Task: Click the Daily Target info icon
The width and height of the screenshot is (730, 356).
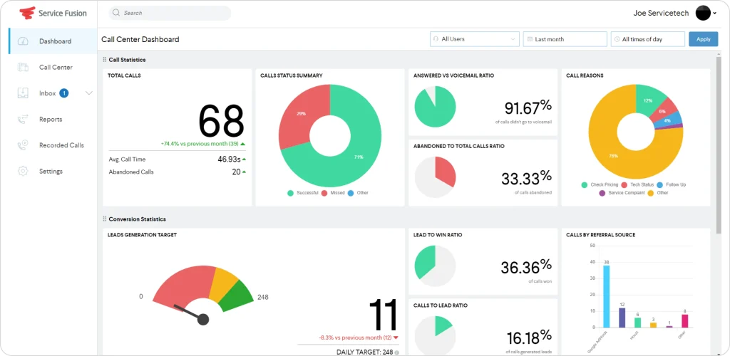Action: pos(396,352)
